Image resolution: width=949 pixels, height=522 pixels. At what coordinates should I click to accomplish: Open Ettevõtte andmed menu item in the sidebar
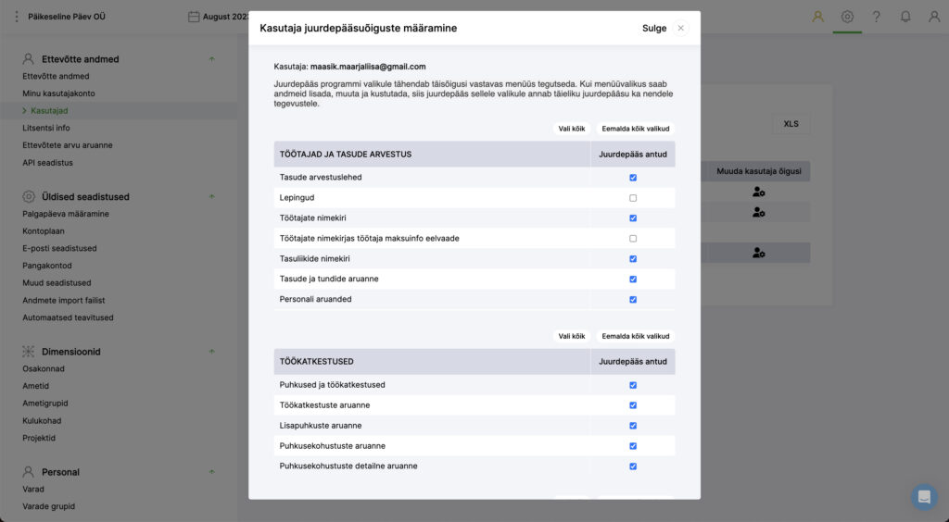tap(56, 76)
